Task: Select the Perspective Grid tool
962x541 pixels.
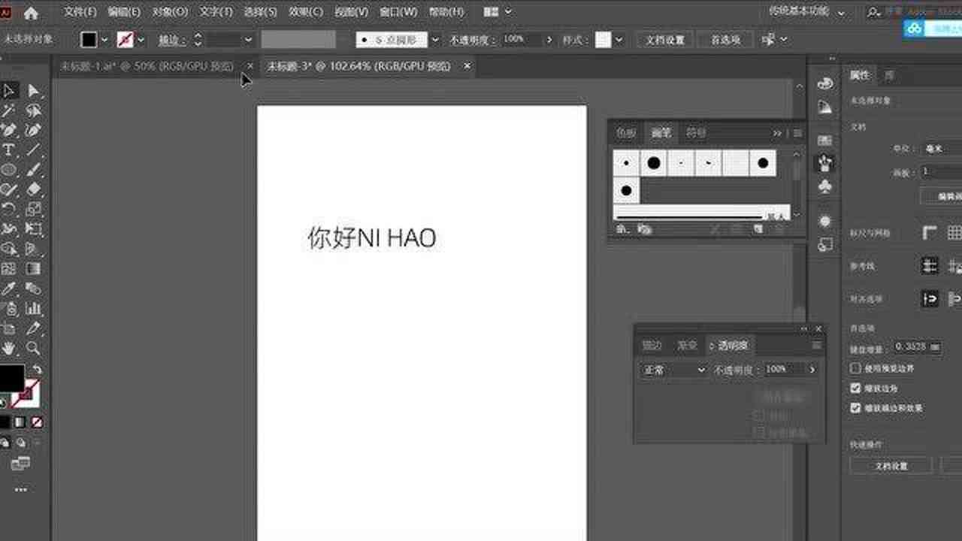Action: click(x=33, y=249)
